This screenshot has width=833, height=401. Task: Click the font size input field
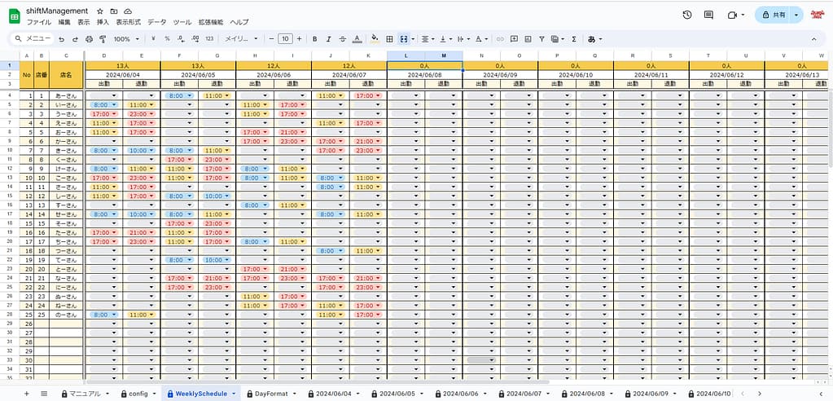point(285,38)
